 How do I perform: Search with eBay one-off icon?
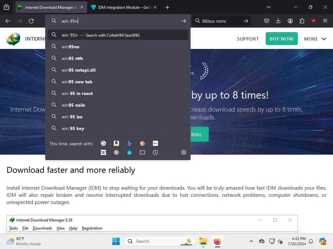click(155, 143)
